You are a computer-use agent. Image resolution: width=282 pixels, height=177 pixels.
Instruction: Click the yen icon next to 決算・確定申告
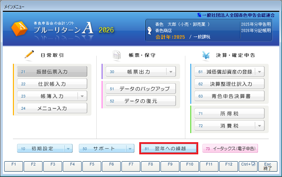tap(206, 55)
